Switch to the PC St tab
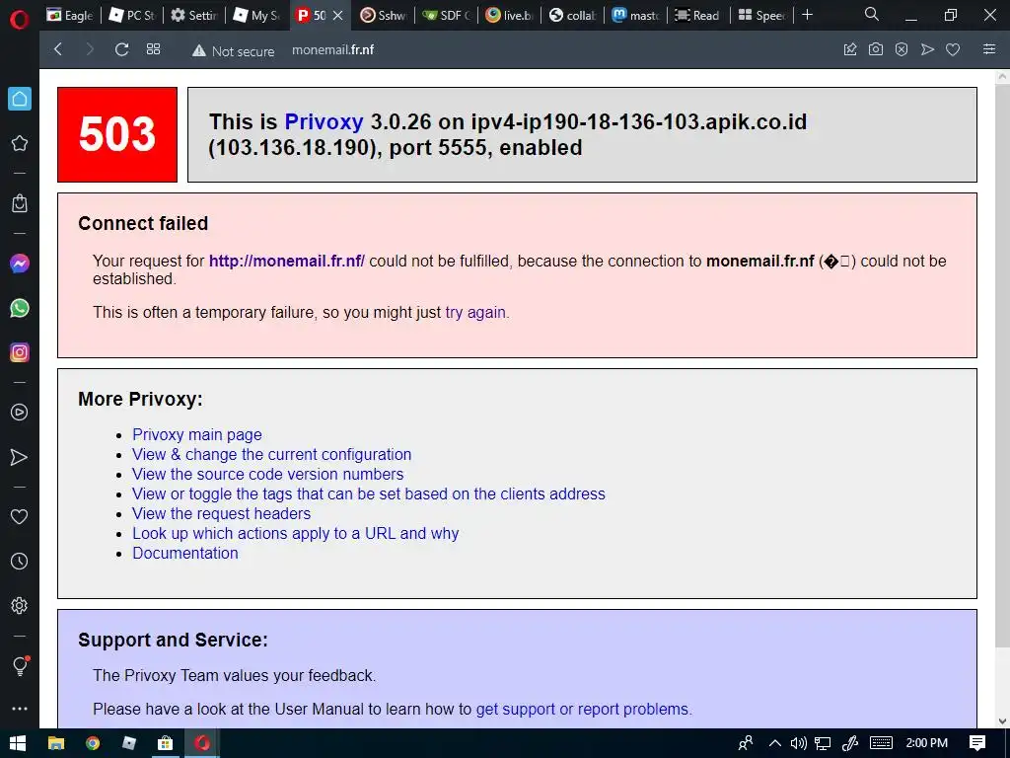Screen dimensions: 1010x758 132,15
